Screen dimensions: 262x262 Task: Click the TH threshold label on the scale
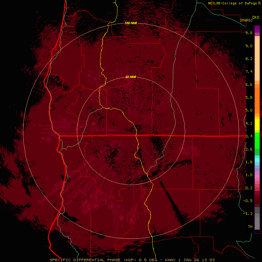coord(250,227)
